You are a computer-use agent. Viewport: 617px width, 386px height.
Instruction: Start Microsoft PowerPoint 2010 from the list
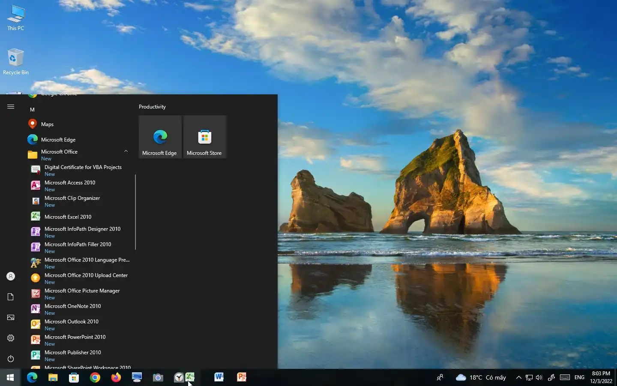tap(78, 341)
